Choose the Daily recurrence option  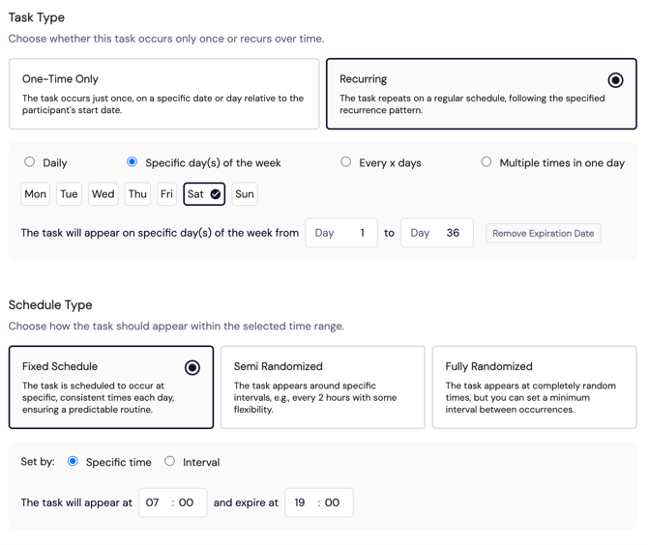29,161
